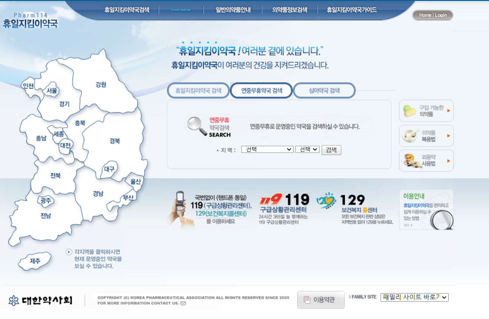This screenshot has width=489, height=319.
Task: Select 충남 region on the map
Action: (x=41, y=138)
